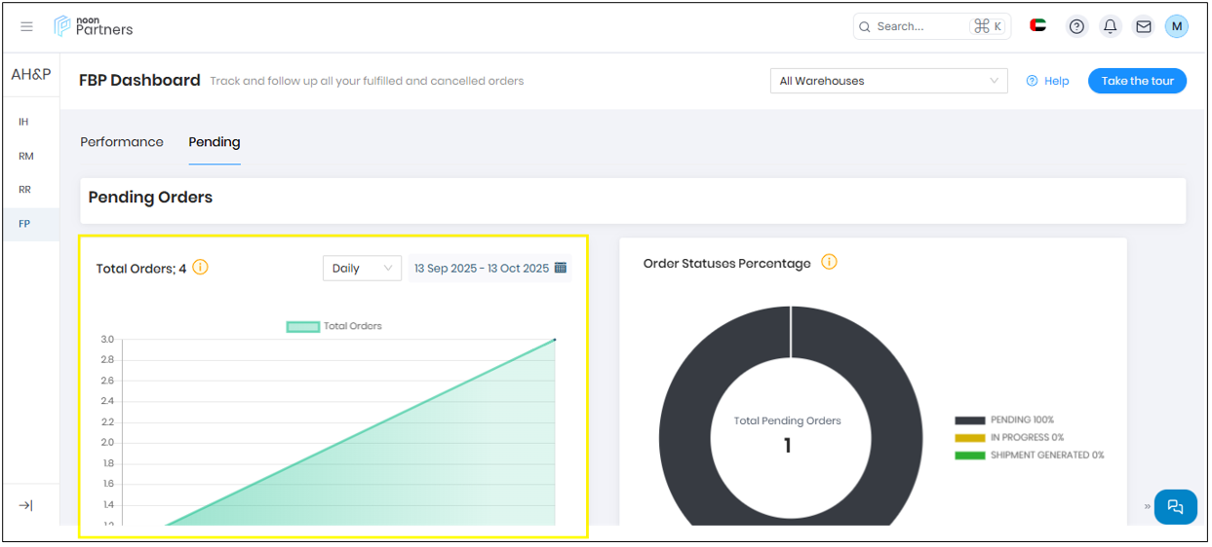Select FP in the left sidebar
Screen dimensions: 1212x547
pos(24,224)
